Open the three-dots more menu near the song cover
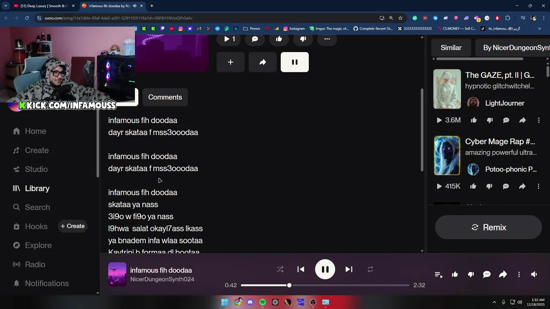 pyautogui.click(x=327, y=39)
